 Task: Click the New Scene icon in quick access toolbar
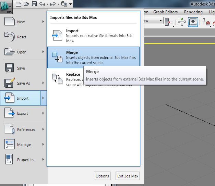point(19,4)
